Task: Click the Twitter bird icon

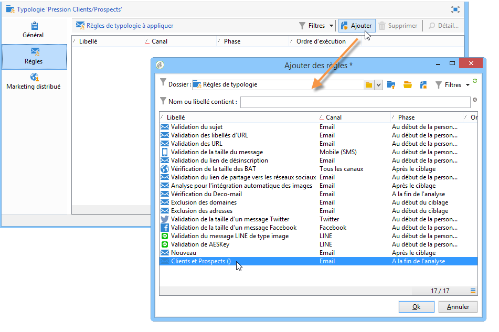Action: click(165, 219)
